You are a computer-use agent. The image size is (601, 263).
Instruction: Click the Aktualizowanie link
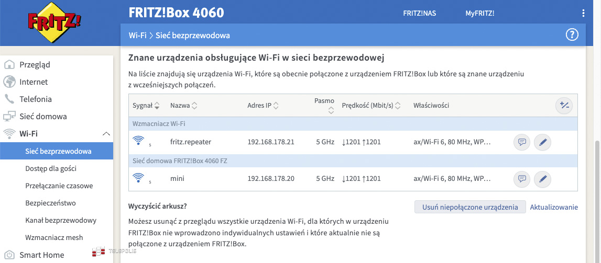click(x=554, y=207)
